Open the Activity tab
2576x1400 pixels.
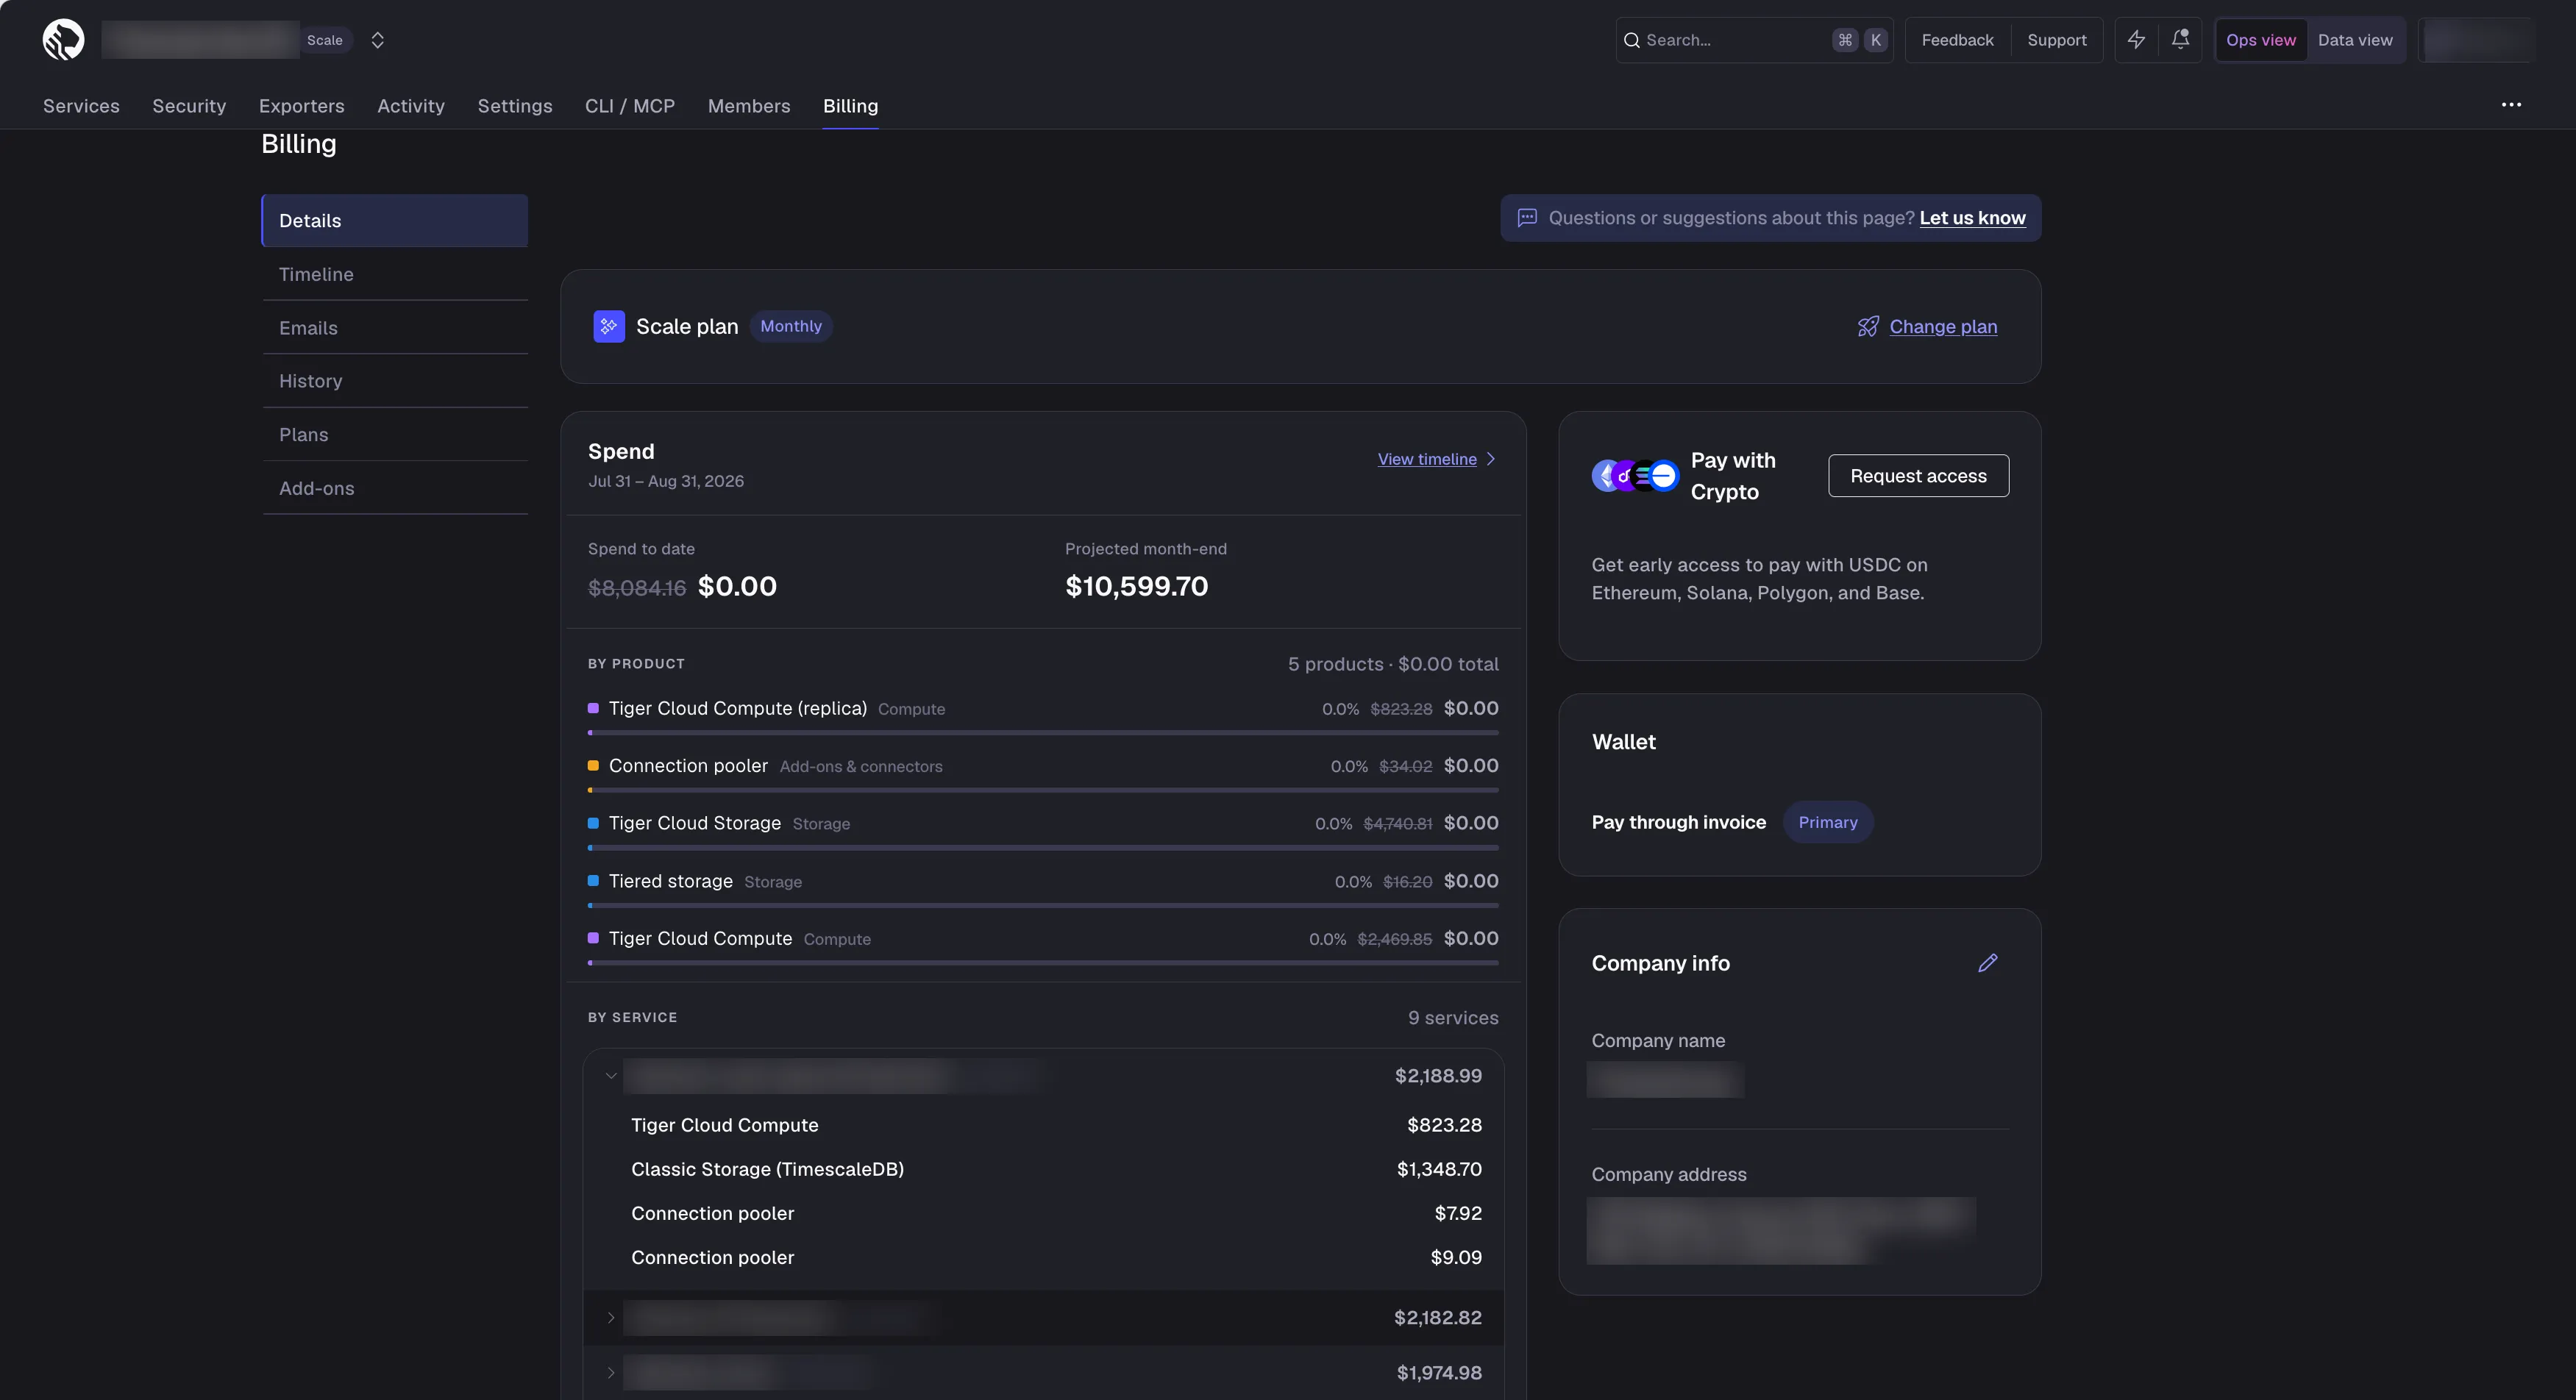click(x=411, y=106)
